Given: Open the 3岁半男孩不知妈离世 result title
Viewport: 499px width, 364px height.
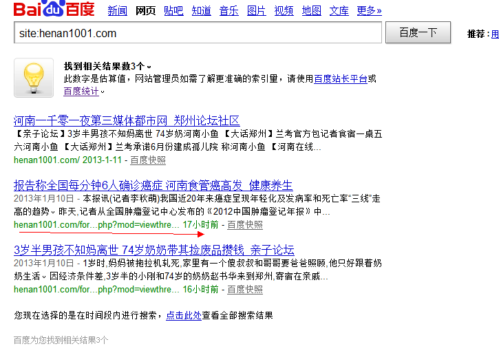Looking at the screenshot, I should (x=153, y=250).
